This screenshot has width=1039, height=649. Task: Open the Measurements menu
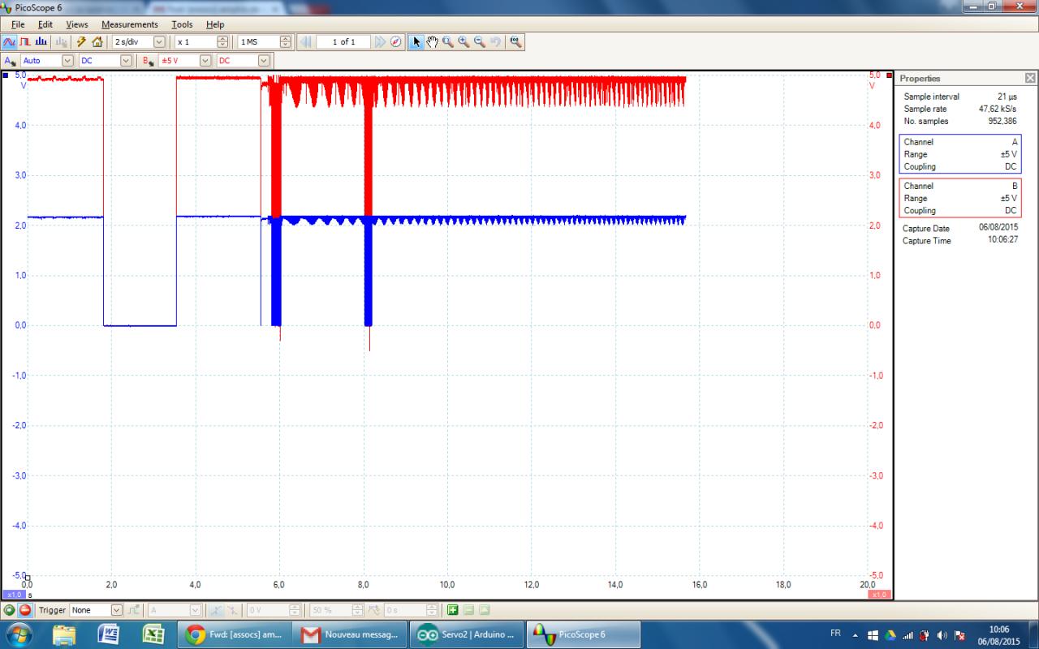click(130, 24)
